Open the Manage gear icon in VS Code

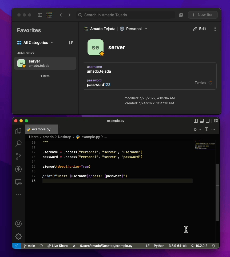18,236
